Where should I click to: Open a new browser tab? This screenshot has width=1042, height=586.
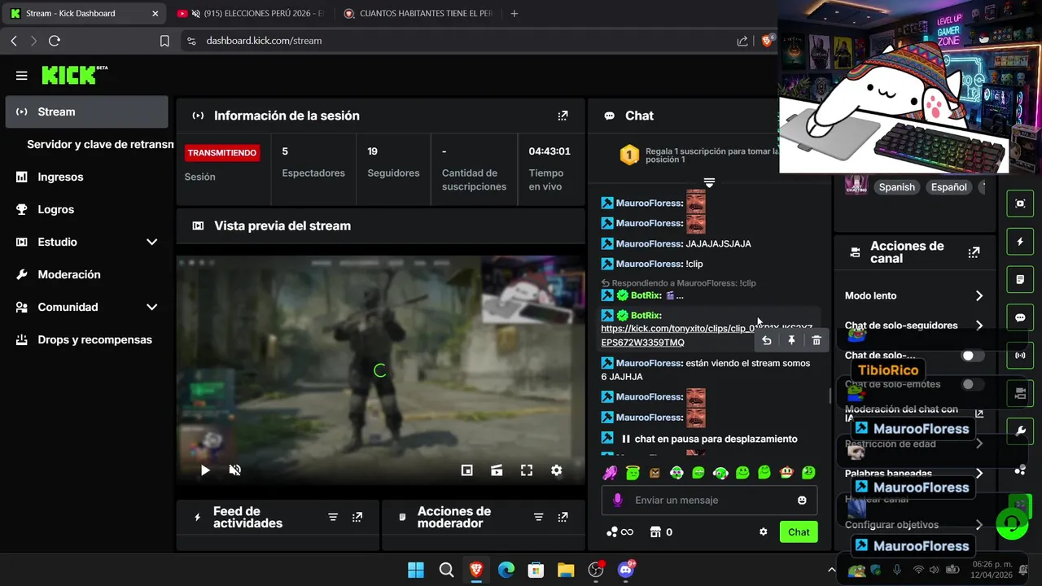514,13
